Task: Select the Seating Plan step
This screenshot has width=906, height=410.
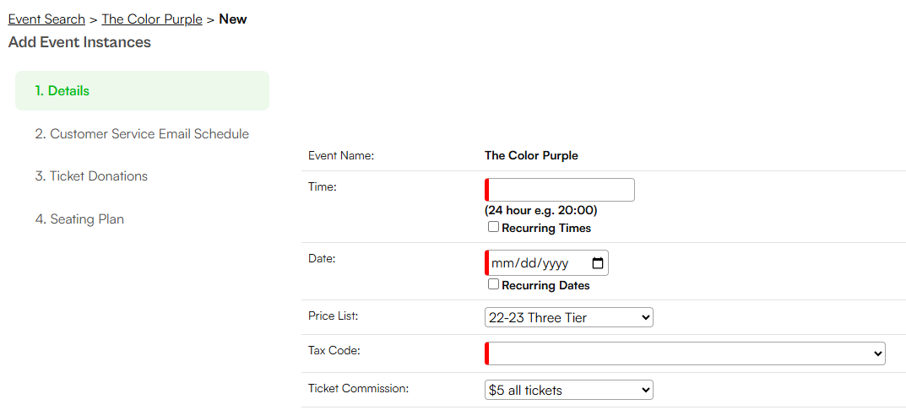Action: pyautogui.click(x=79, y=219)
